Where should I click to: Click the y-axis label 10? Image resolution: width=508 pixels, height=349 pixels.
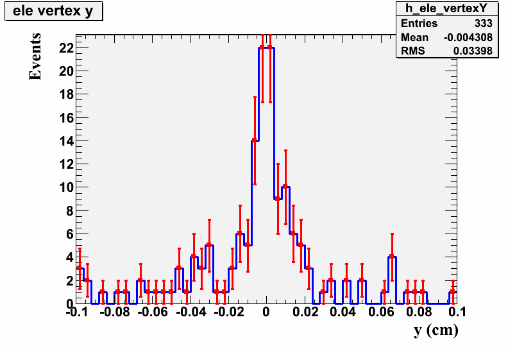66,187
